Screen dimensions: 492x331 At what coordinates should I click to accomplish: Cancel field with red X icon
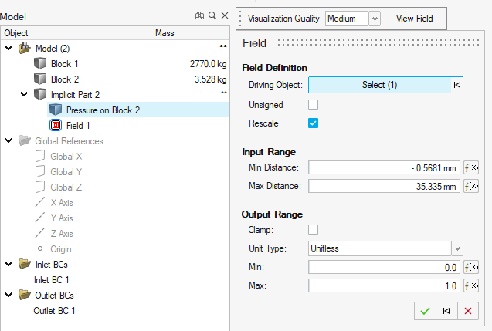[467, 311]
